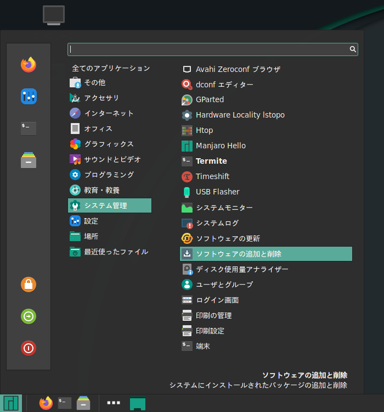Open the settings mixer icon in the sidebar
The height and width of the screenshot is (412, 384).
click(29, 97)
